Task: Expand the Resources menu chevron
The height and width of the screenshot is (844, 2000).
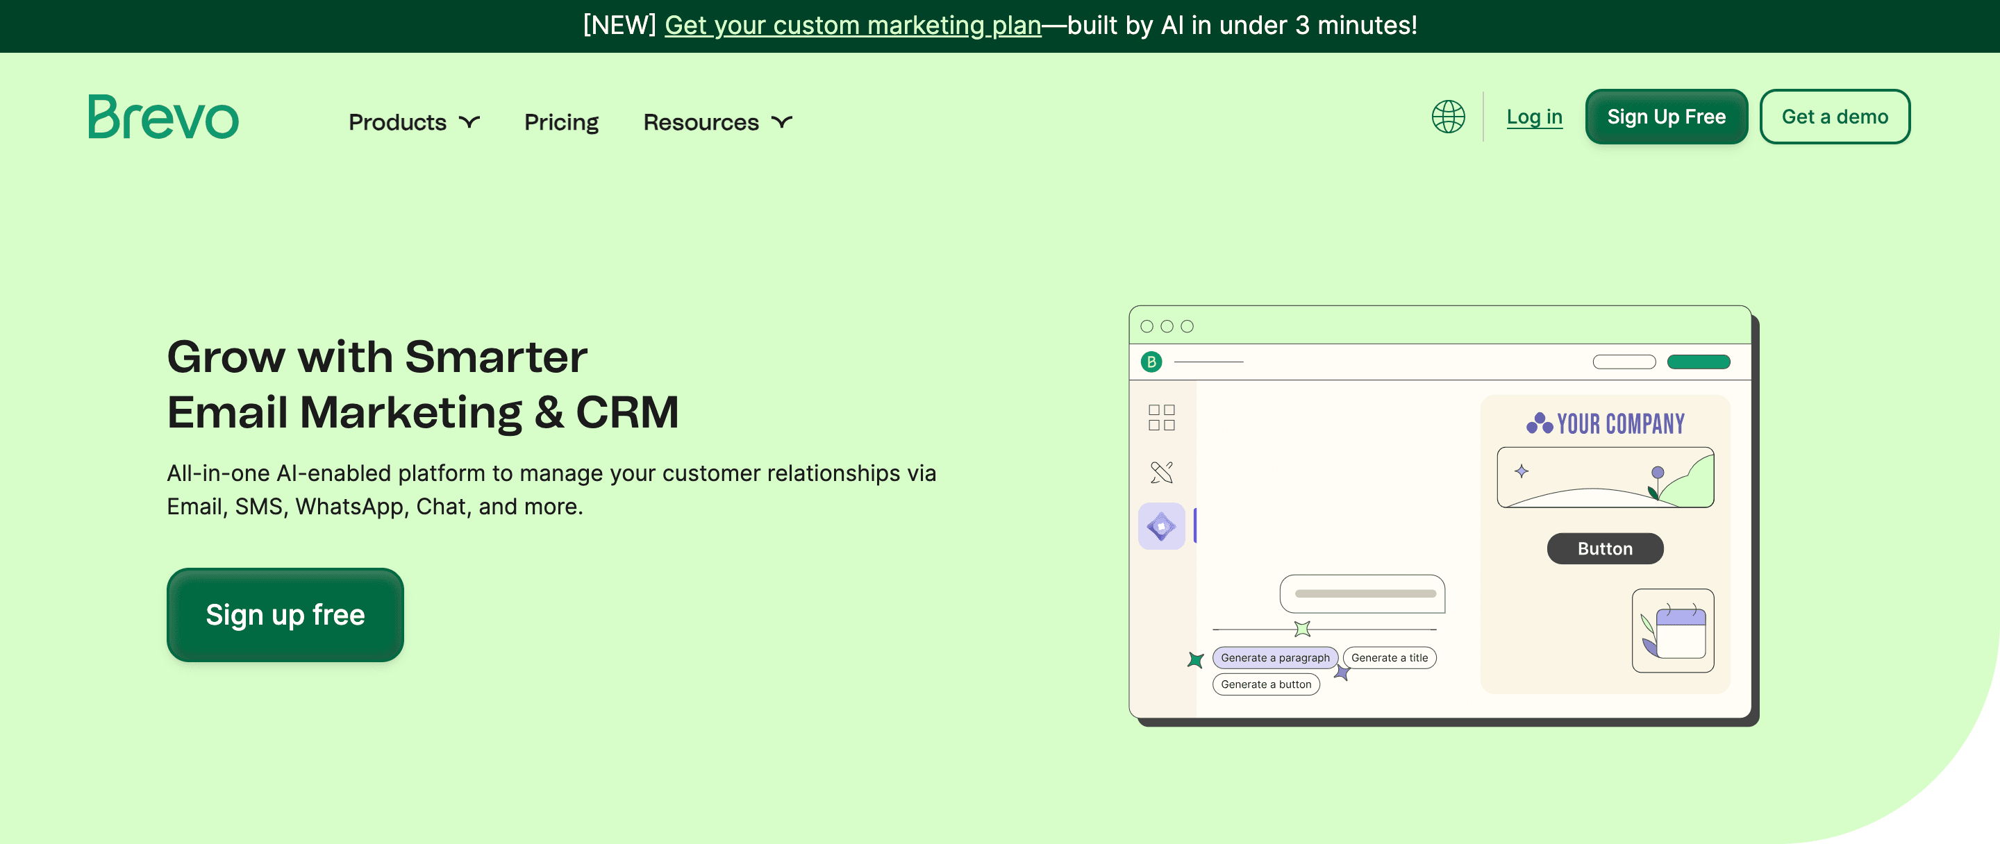Action: coord(782,121)
